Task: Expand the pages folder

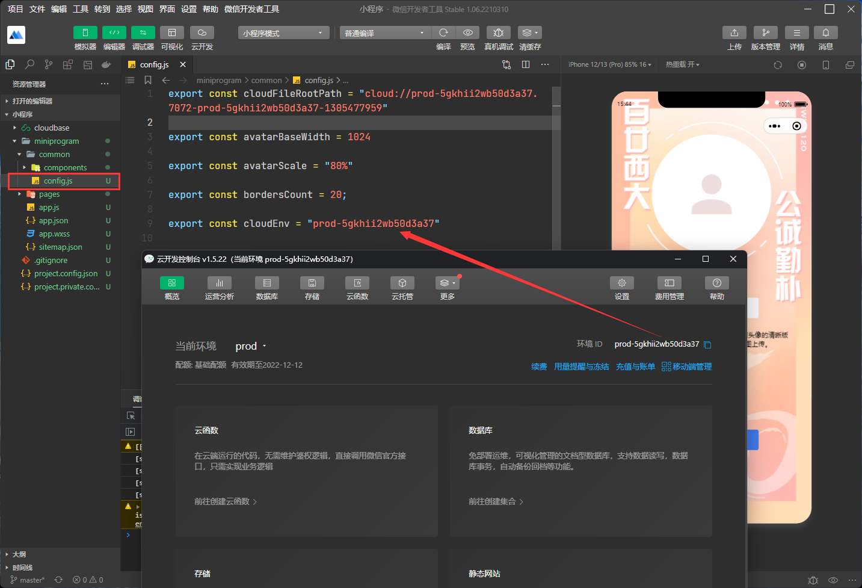Action: 60,194
